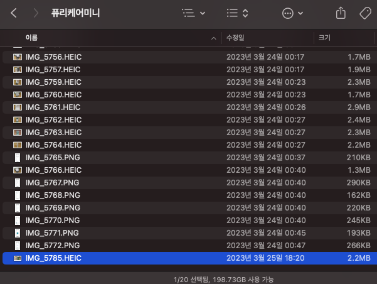
Task: Open the group-by sorting icon
Action: click(x=232, y=13)
